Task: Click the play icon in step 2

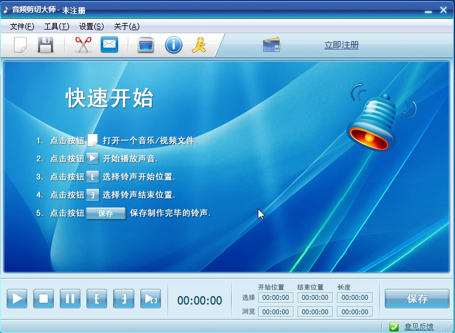Action: coord(93,158)
